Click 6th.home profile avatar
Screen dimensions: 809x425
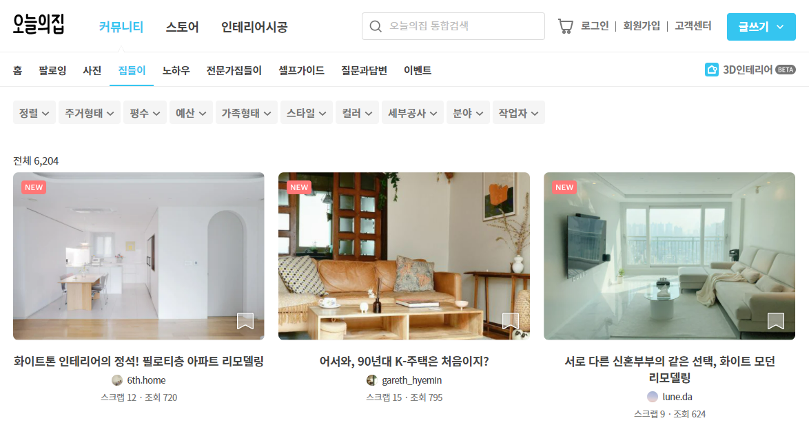[117, 380]
